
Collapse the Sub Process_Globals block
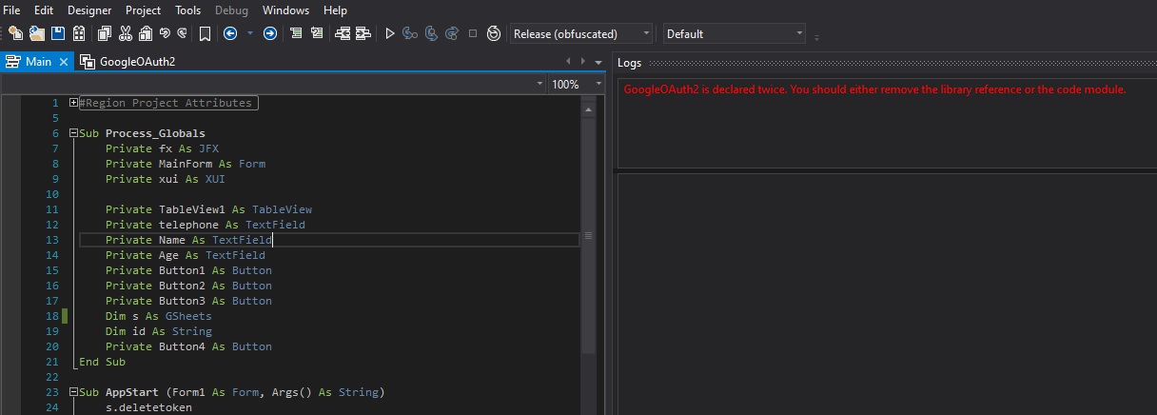(73, 133)
